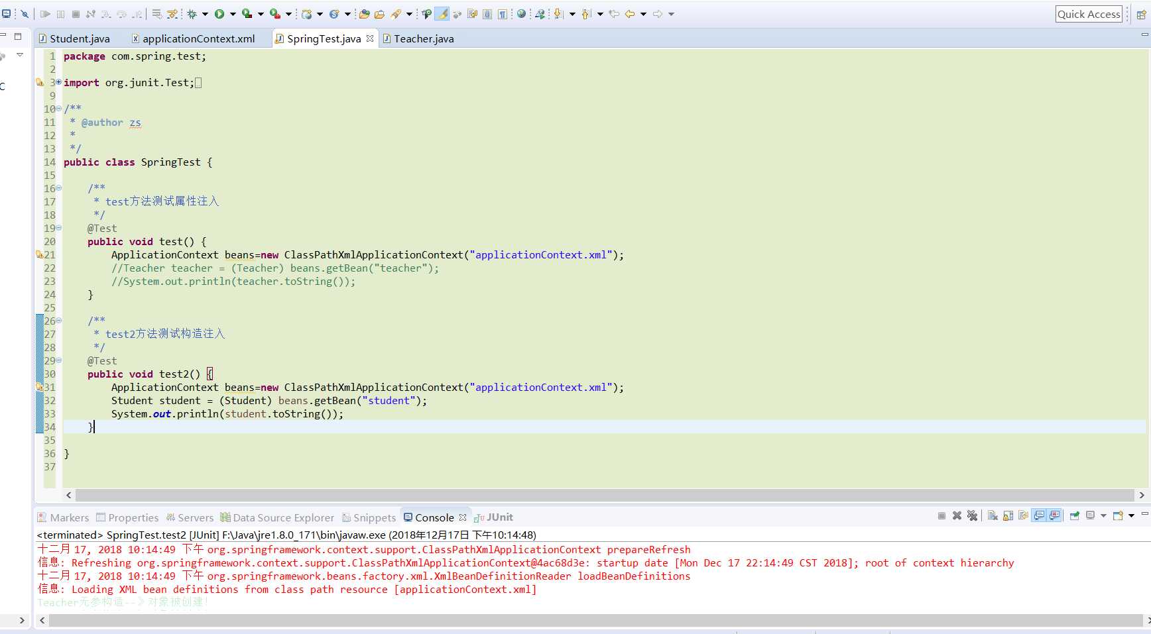
Task: Open the Run button dropdown arrow
Action: coord(233,14)
